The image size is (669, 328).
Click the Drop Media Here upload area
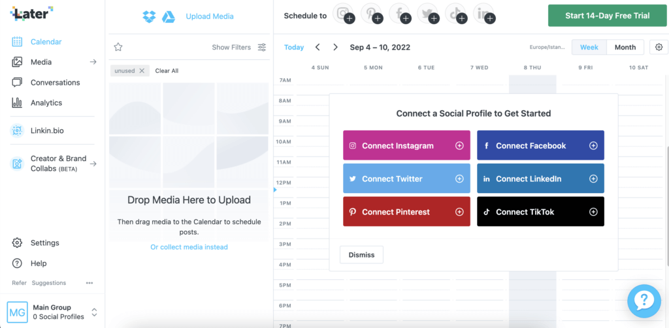[189, 162]
